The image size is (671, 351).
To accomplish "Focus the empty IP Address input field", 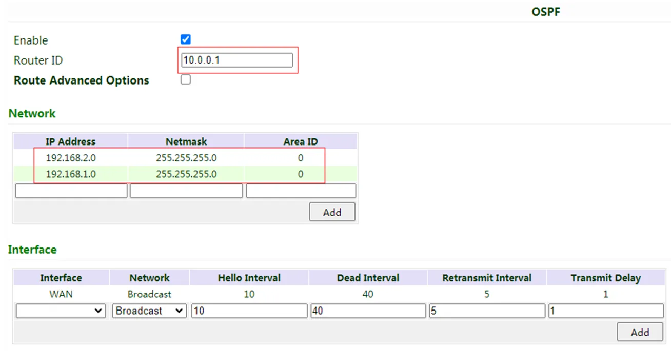I will pyautogui.click(x=71, y=191).
